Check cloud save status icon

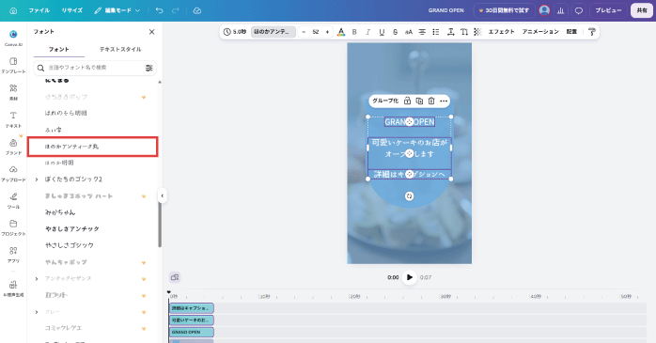tap(197, 10)
